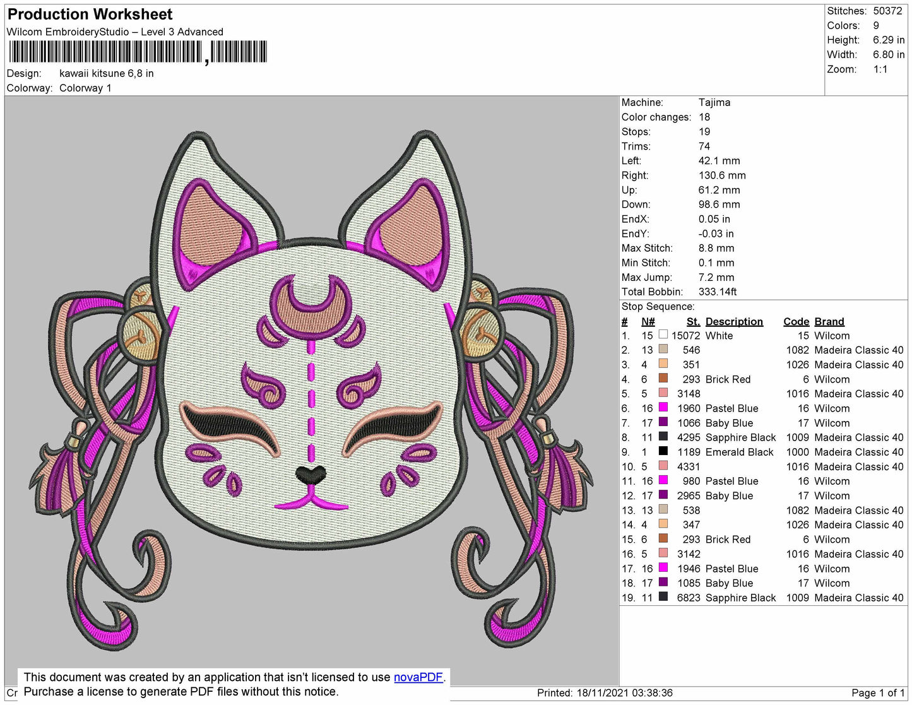This screenshot has width=912, height=705.
Task: Click the novaPDF link
Action: pos(418,677)
